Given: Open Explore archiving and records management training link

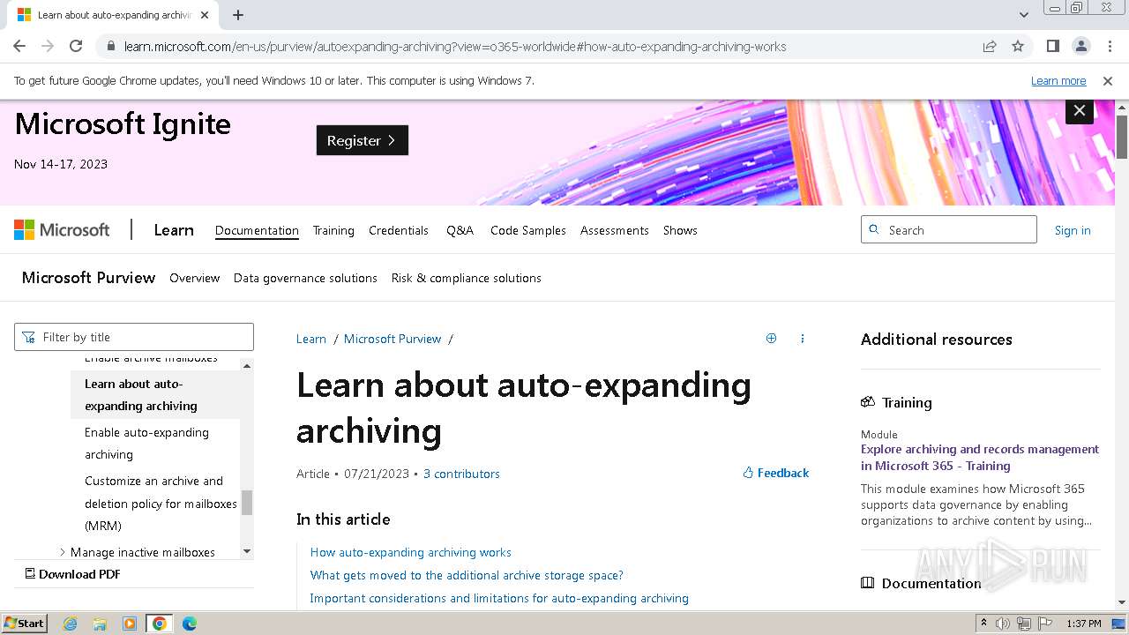Looking at the screenshot, I should tap(980, 457).
